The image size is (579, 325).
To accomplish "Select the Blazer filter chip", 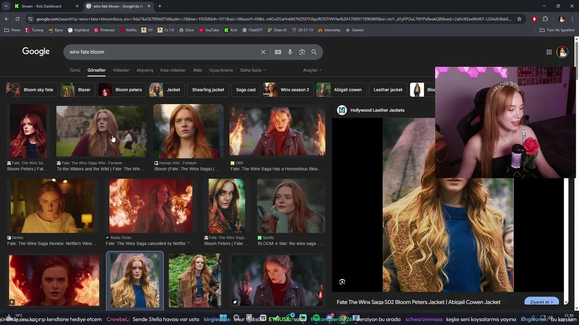I will pos(77,90).
